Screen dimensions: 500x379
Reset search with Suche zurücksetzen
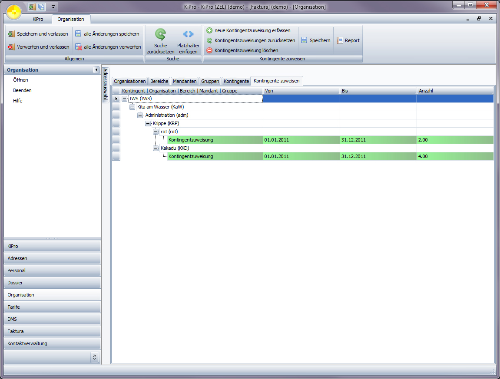pos(160,41)
